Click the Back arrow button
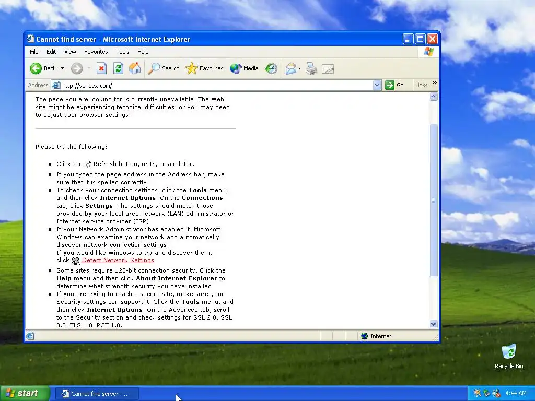The width and height of the screenshot is (535, 401). [x=43, y=68]
